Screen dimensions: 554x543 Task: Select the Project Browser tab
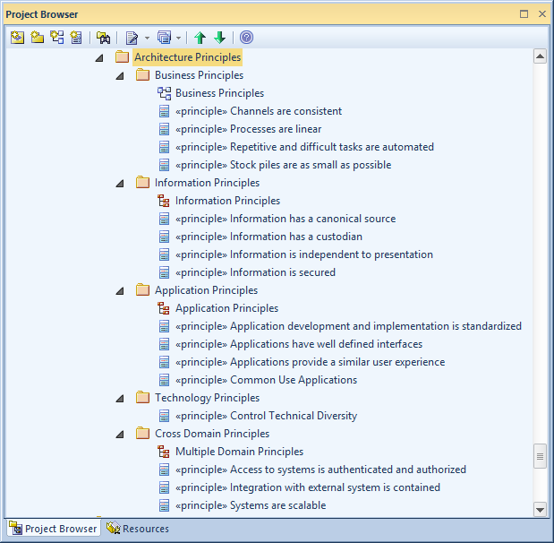pyautogui.click(x=53, y=529)
